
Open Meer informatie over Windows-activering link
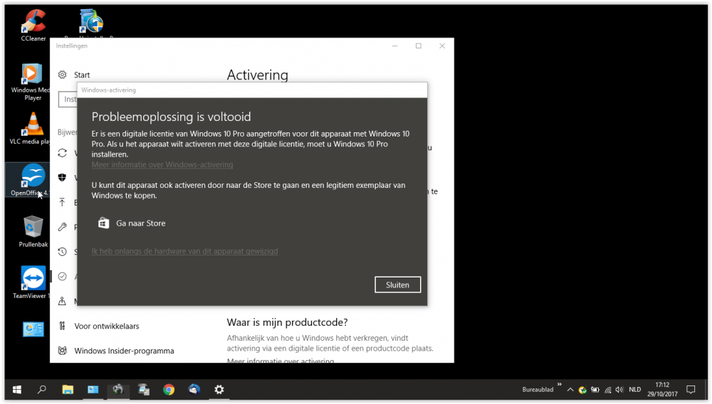coord(162,164)
